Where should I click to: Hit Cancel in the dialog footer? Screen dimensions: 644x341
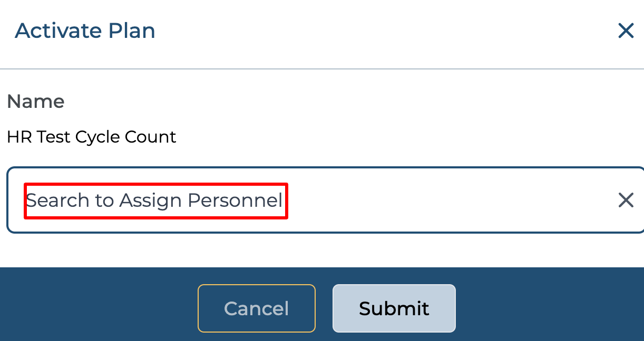[x=257, y=308]
